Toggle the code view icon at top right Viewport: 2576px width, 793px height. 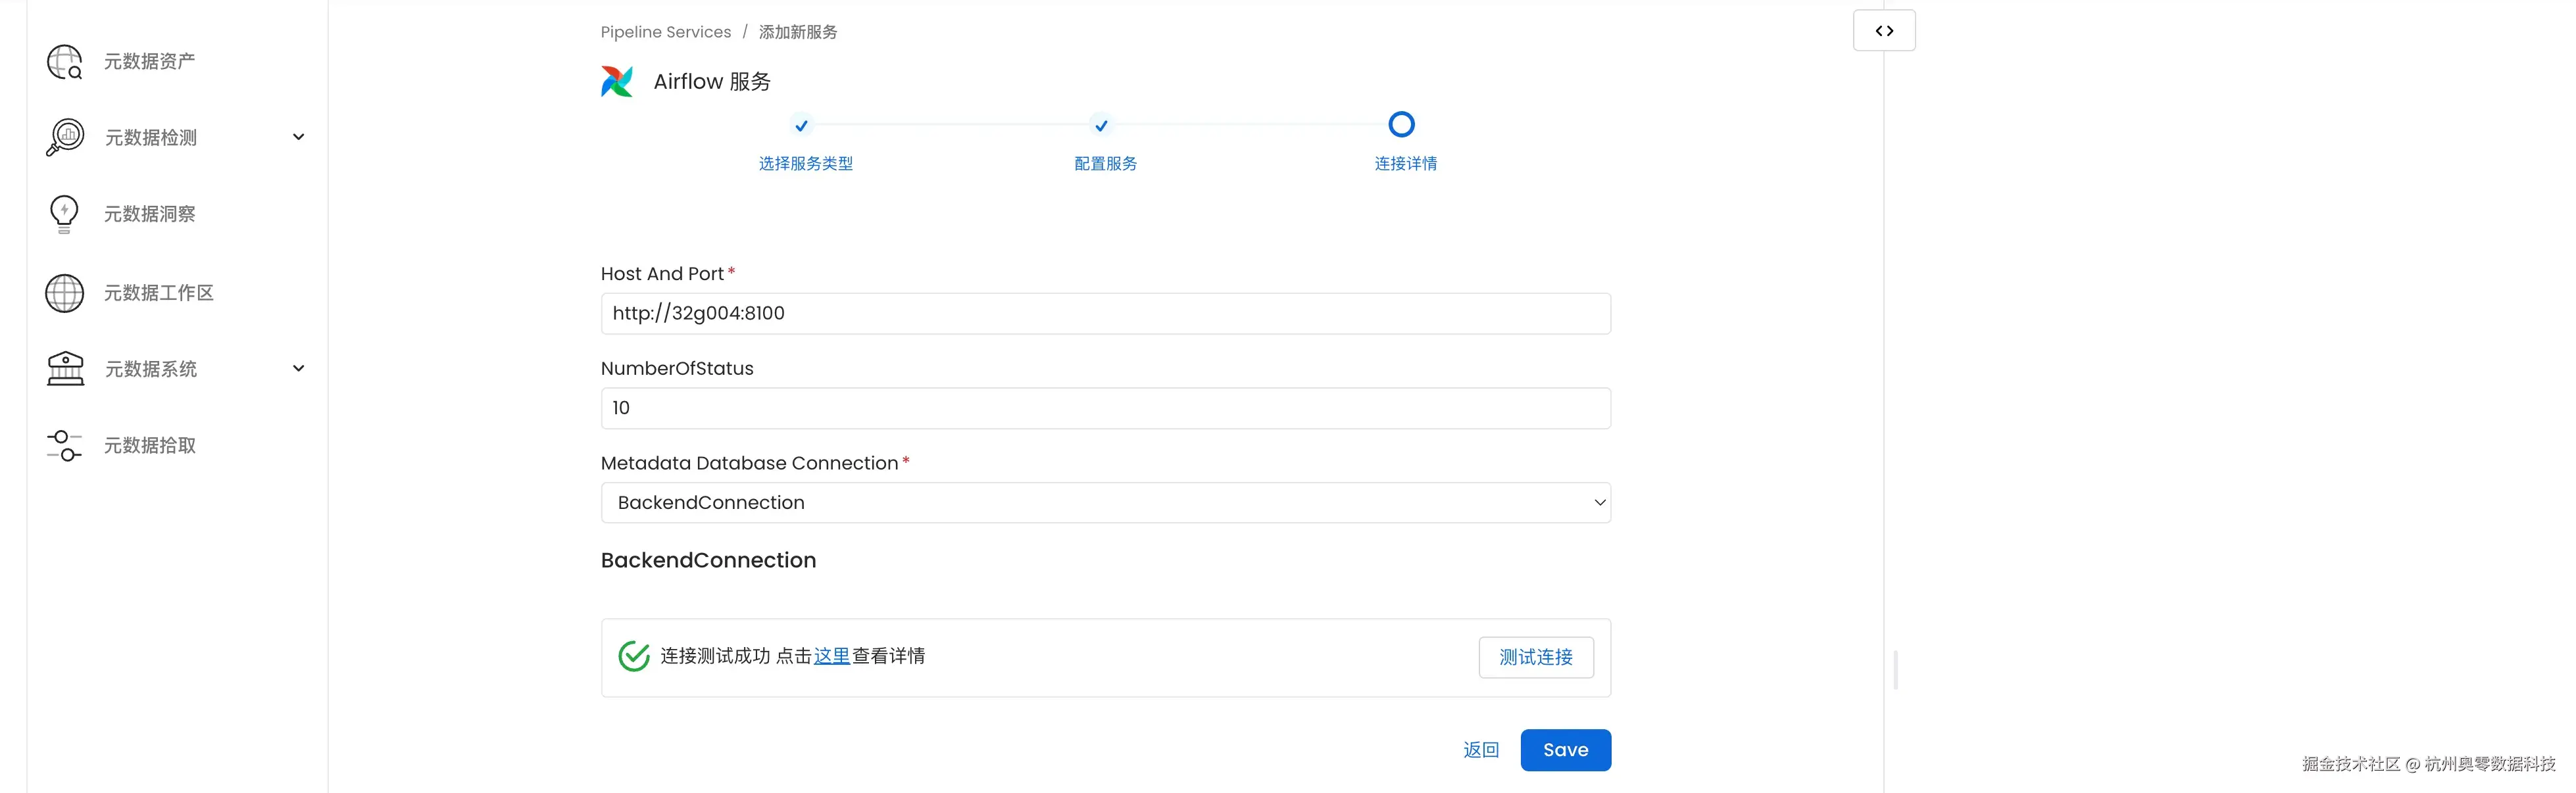coord(1883,30)
